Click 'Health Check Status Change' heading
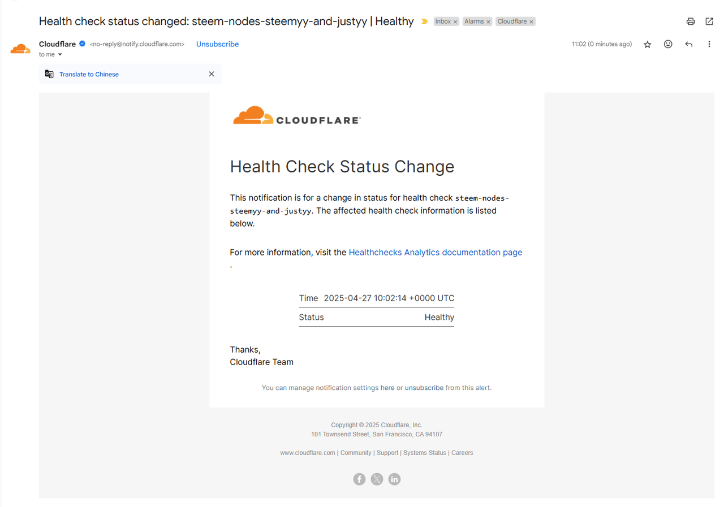This screenshot has width=724, height=507. point(342,167)
